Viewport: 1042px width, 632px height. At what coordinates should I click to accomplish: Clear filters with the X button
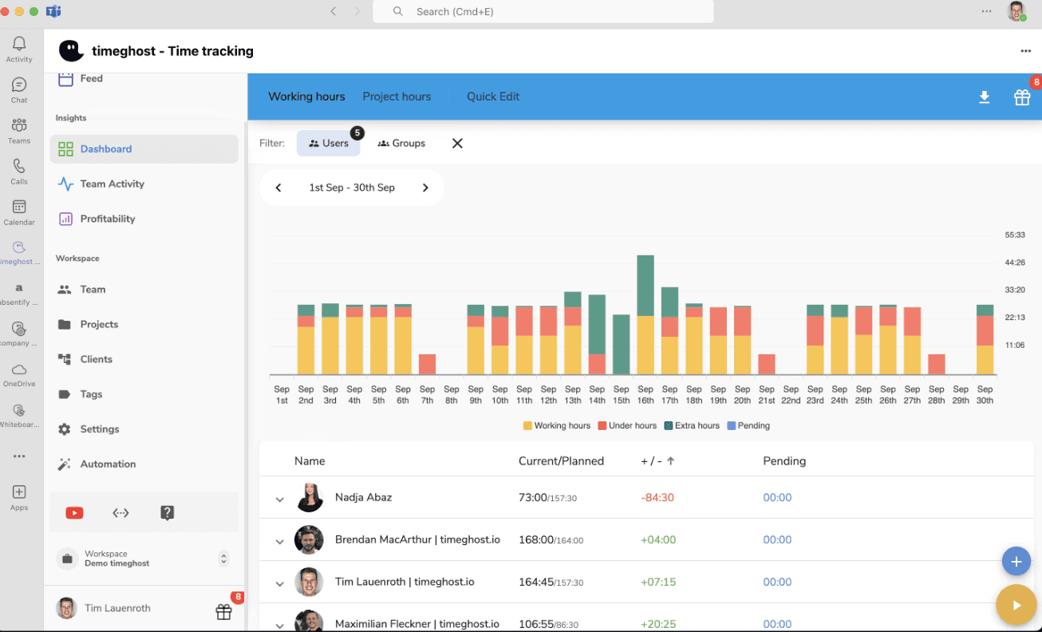point(457,144)
